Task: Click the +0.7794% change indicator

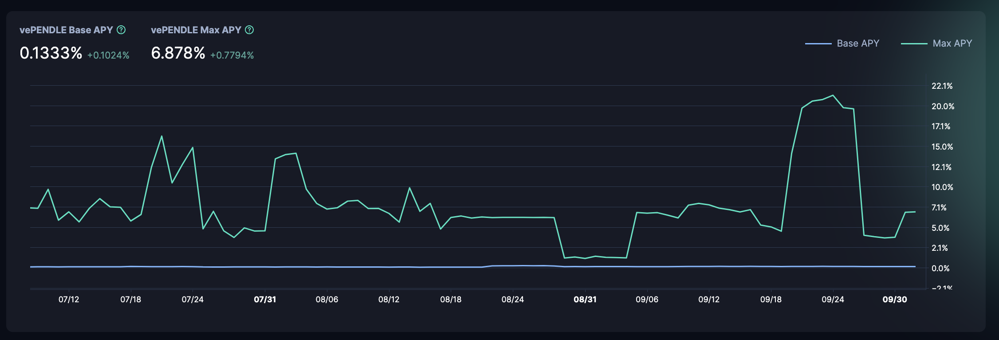Action: pos(232,55)
